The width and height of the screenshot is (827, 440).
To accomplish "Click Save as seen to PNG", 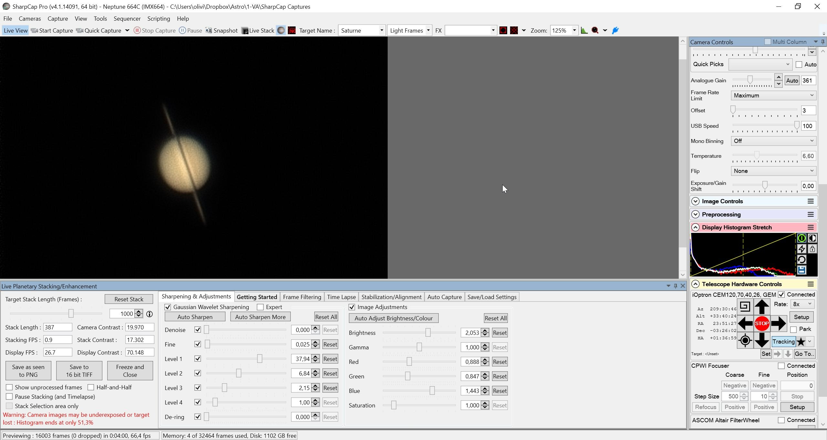I will click(x=28, y=371).
